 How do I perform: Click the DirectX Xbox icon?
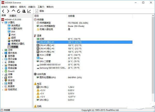coord(6,71)
